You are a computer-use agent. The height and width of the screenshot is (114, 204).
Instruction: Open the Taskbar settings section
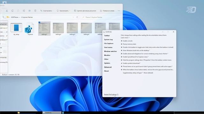point(107,35)
